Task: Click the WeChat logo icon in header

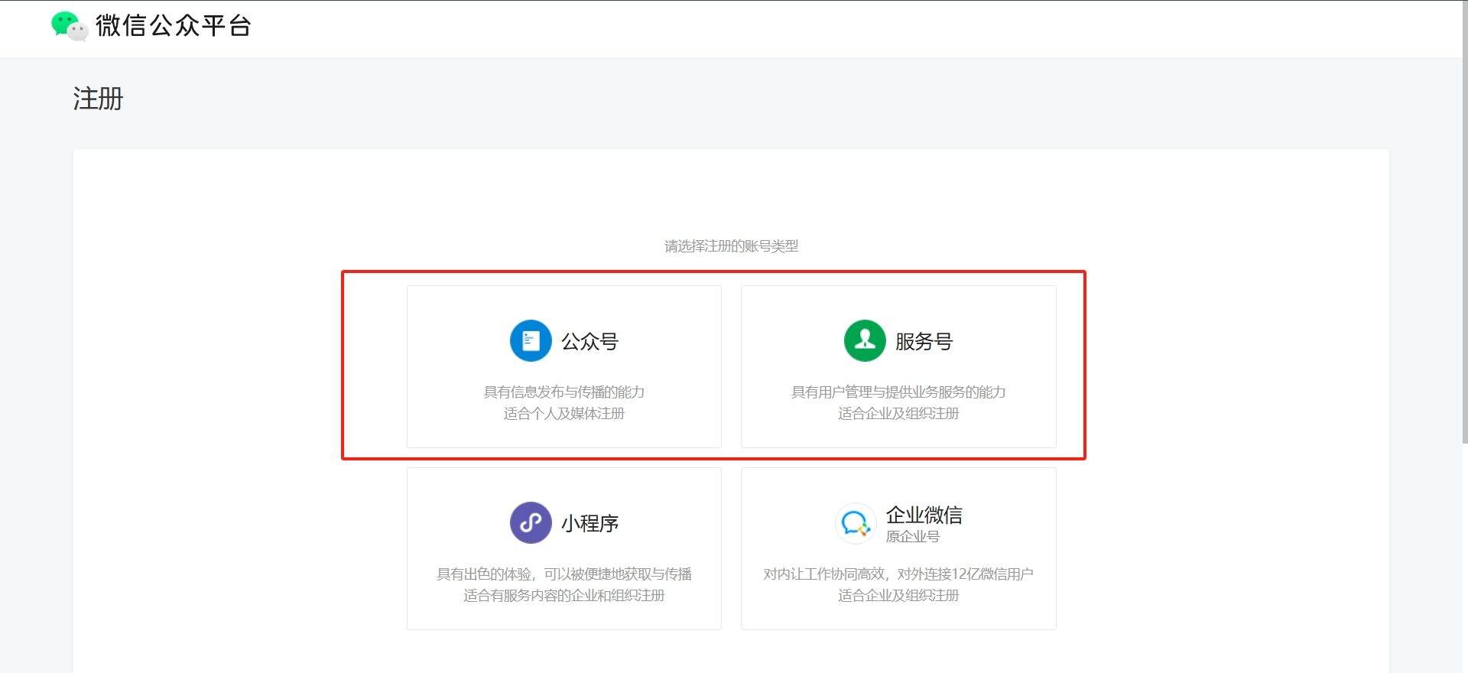Action: tap(70, 25)
